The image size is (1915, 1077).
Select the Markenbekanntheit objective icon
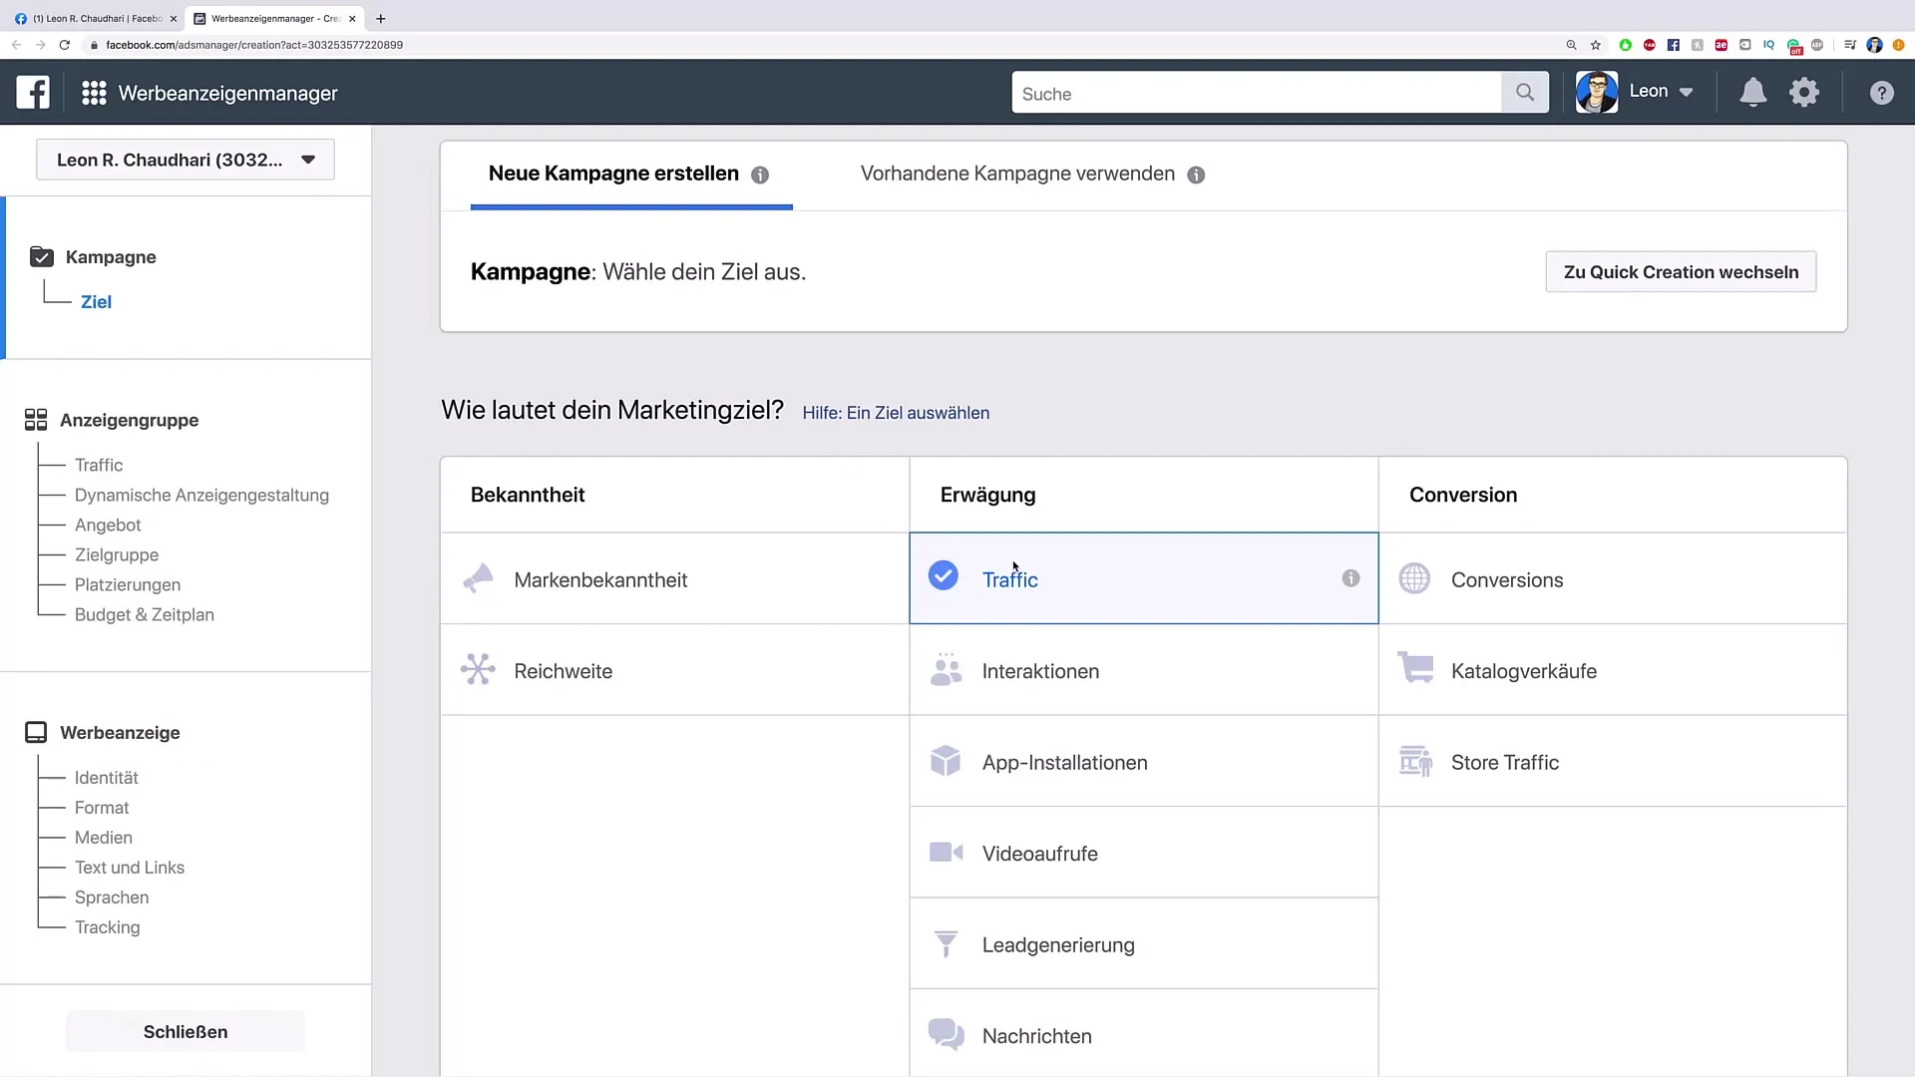pyautogui.click(x=478, y=578)
